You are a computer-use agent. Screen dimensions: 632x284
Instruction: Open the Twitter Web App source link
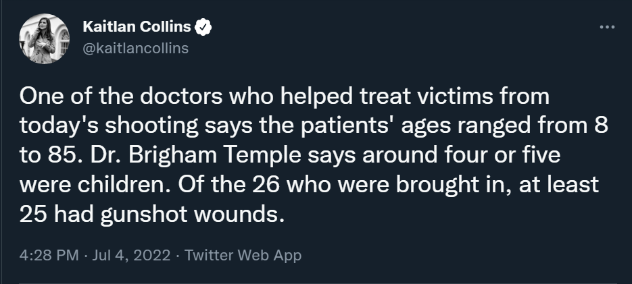pos(243,256)
